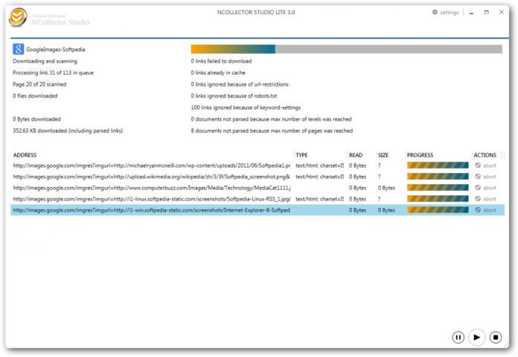518x357 pixels.
Task: Click the overall project progress bar
Action: click(x=347, y=49)
